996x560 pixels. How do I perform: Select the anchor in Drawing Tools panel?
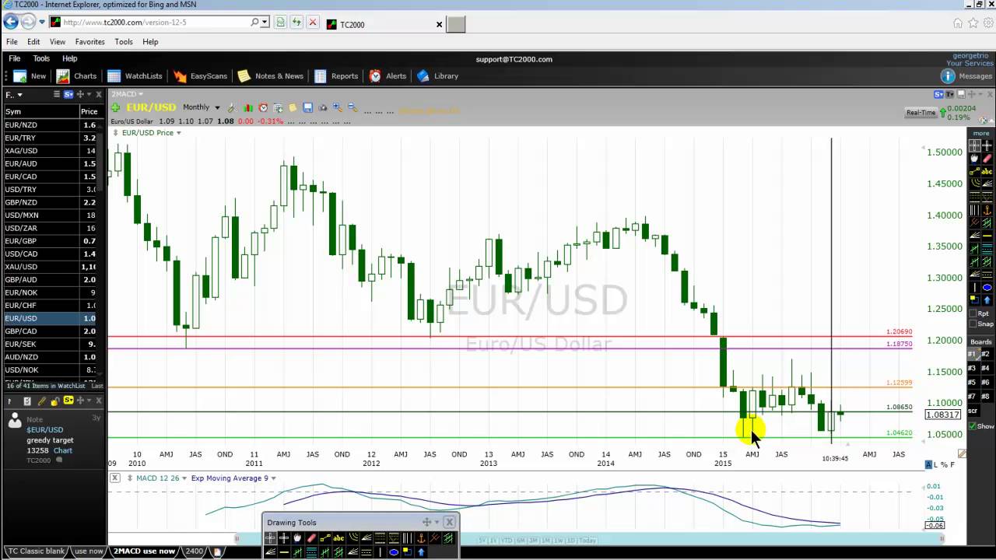click(x=421, y=537)
